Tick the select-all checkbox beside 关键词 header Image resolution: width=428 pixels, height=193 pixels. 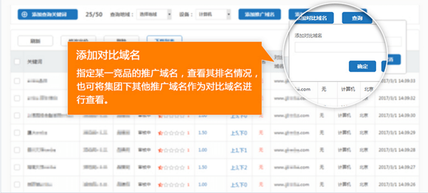(x=17, y=62)
